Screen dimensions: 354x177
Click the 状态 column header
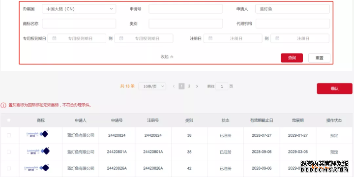226,120
